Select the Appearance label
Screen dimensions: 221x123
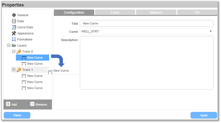pos(25,33)
